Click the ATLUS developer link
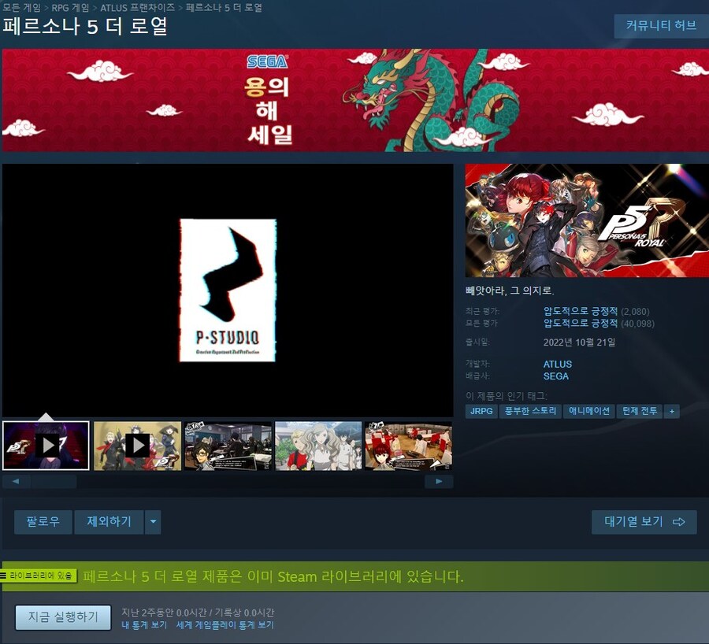709x644 pixels. pyautogui.click(x=558, y=365)
